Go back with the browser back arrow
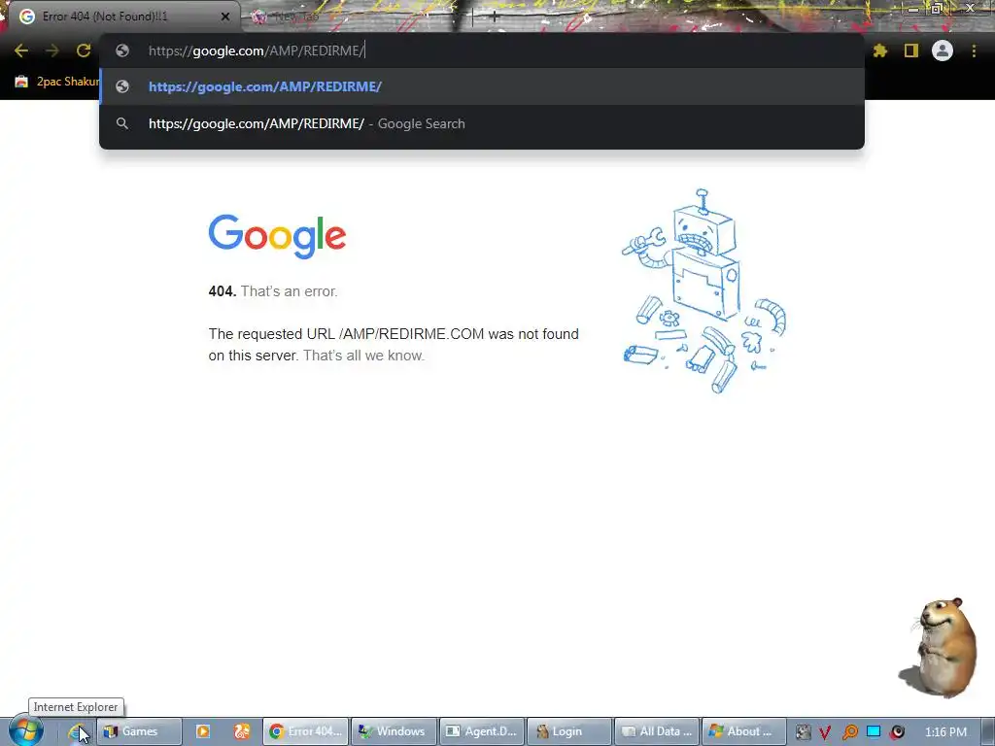Screen dimensions: 995x746 point(21,51)
